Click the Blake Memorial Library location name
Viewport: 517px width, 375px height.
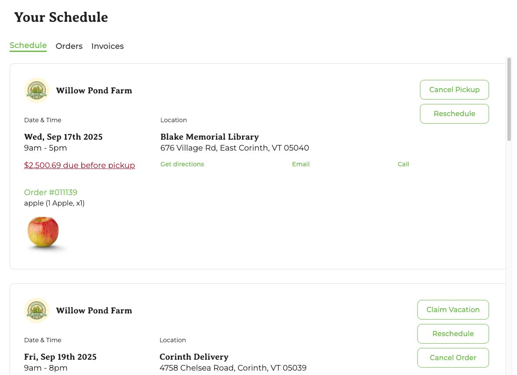click(x=210, y=137)
